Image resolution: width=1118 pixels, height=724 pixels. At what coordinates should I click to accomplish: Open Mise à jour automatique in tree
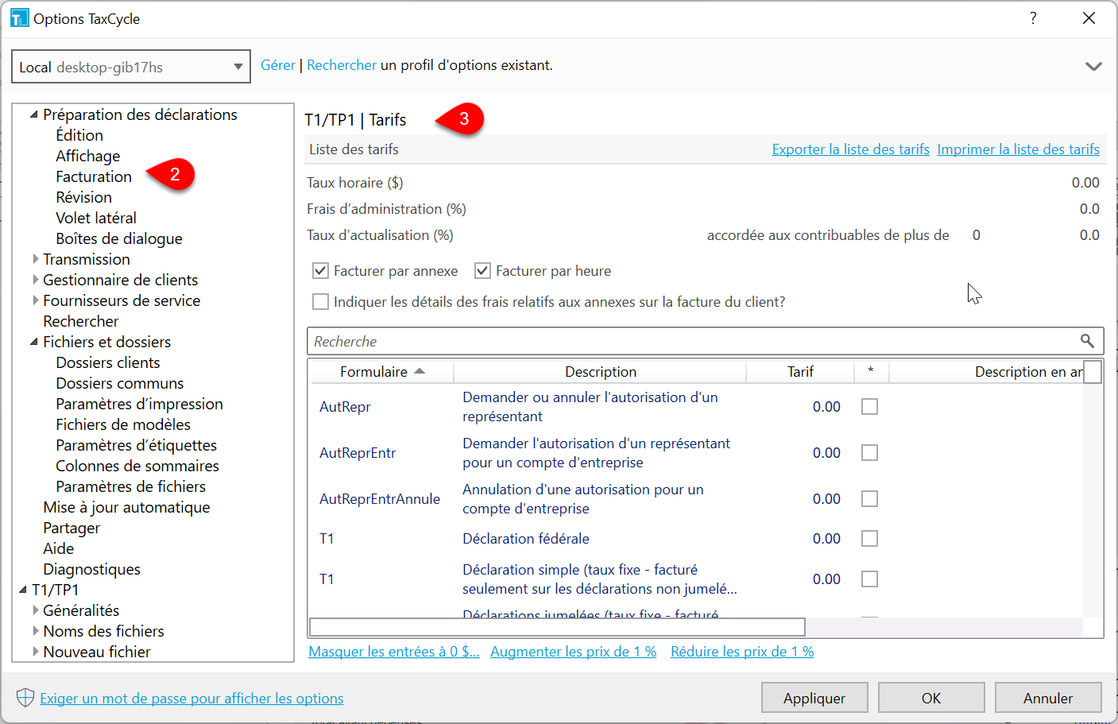point(126,507)
